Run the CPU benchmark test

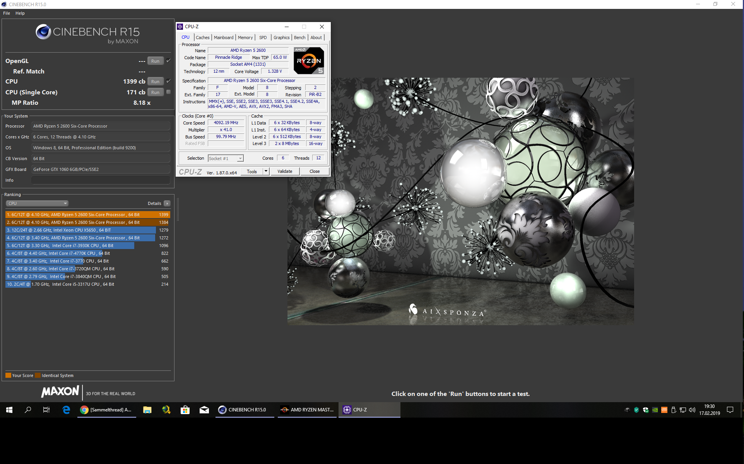(x=155, y=82)
